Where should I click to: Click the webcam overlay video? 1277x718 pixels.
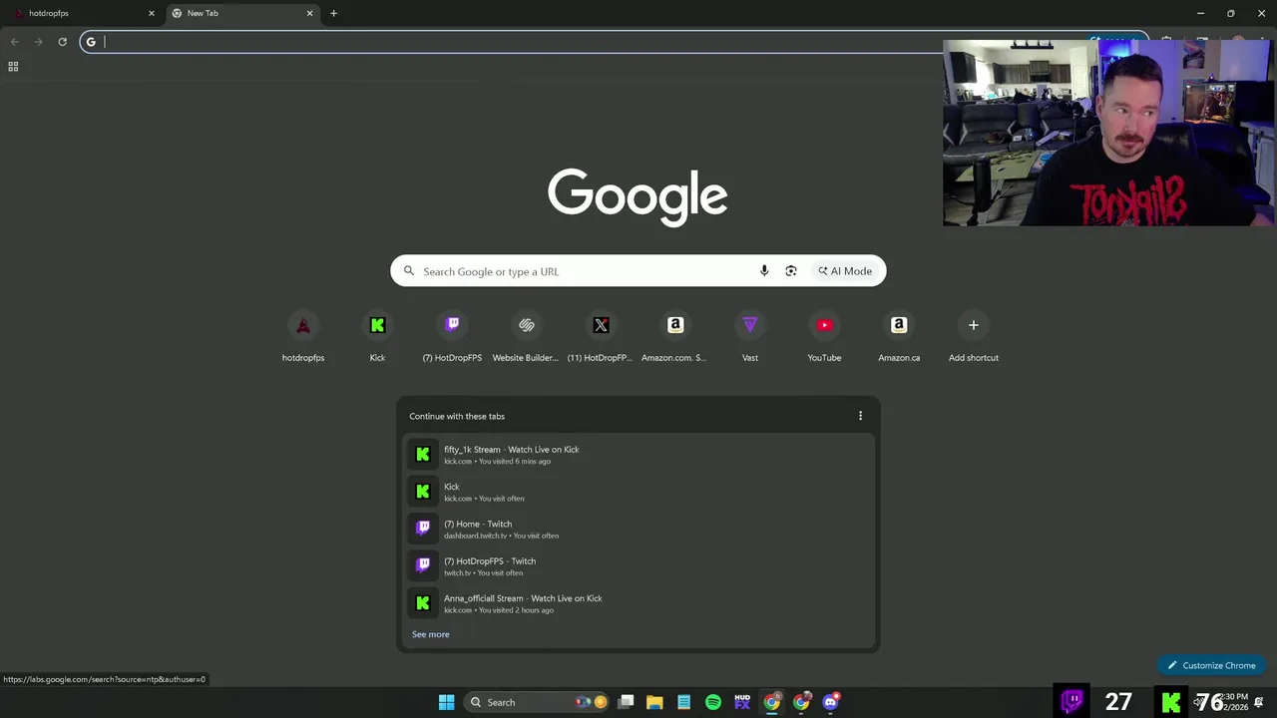(x=1108, y=134)
